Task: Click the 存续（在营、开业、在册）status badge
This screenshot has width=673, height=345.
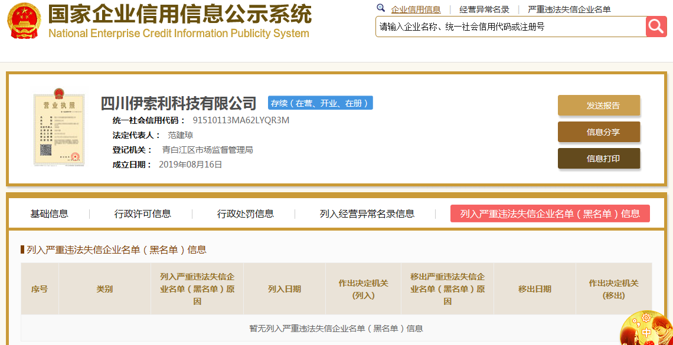Action: [x=320, y=103]
